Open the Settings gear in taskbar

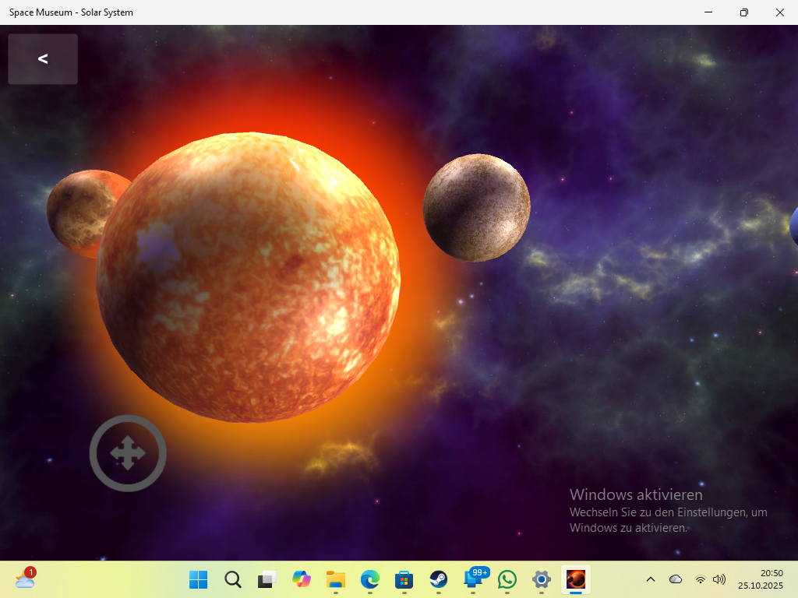[x=542, y=579]
